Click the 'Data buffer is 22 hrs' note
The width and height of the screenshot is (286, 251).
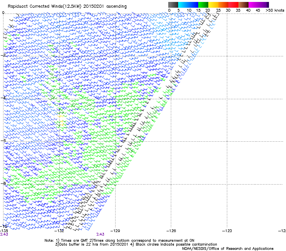coord(136,244)
